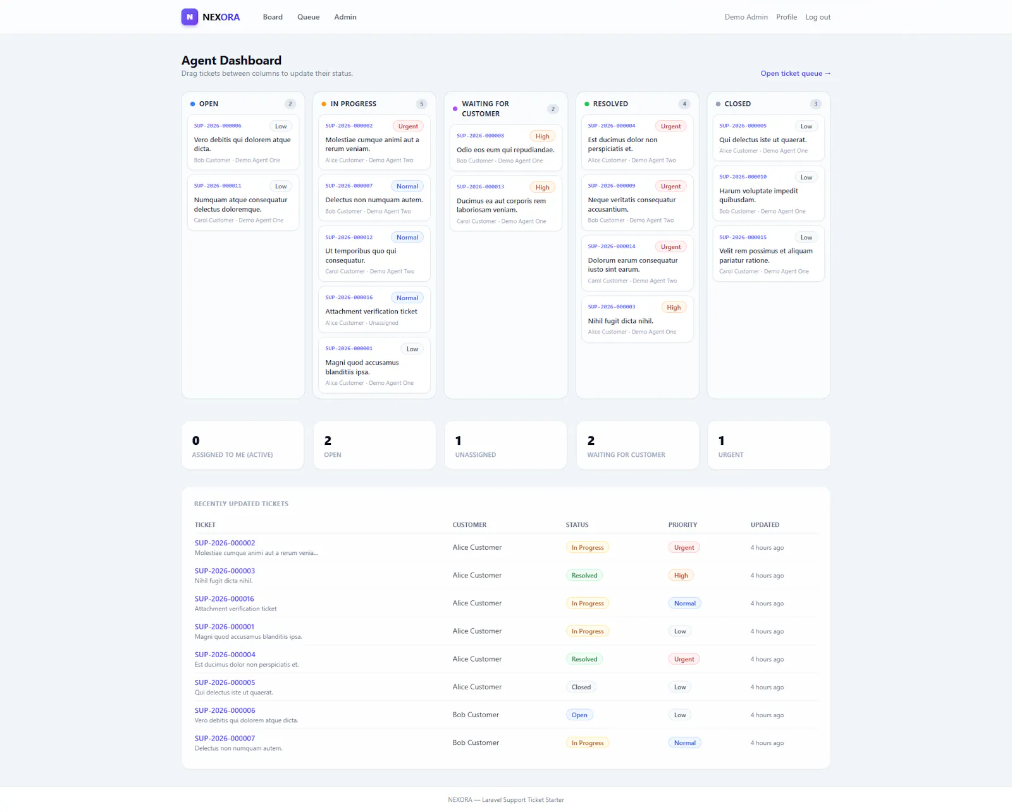Open SUP-2026-000001 link in recent tickets table
Screen dimensions: 1012x812
coord(224,626)
